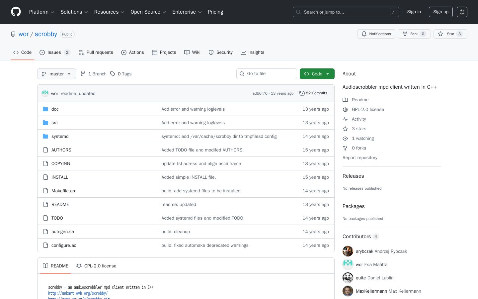Open the green Code dropdown
The image size is (478, 299).
click(317, 74)
